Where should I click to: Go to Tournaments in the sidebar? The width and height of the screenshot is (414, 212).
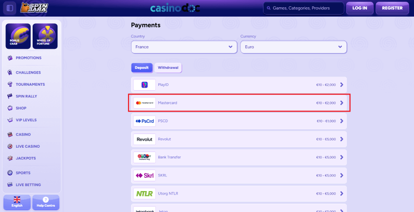click(x=30, y=84)
